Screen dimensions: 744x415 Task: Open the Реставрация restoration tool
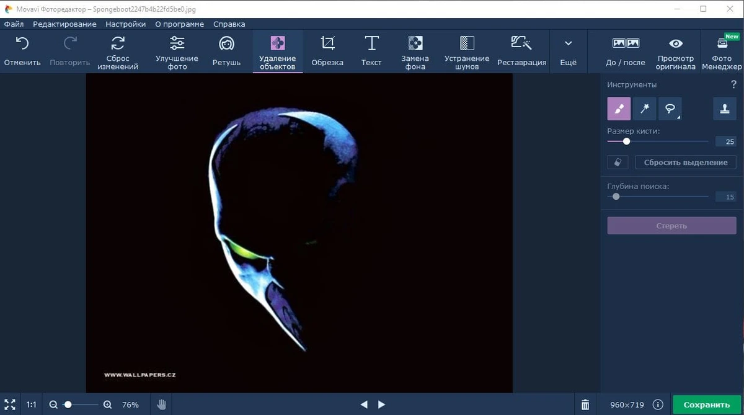(x=521, y=52)
